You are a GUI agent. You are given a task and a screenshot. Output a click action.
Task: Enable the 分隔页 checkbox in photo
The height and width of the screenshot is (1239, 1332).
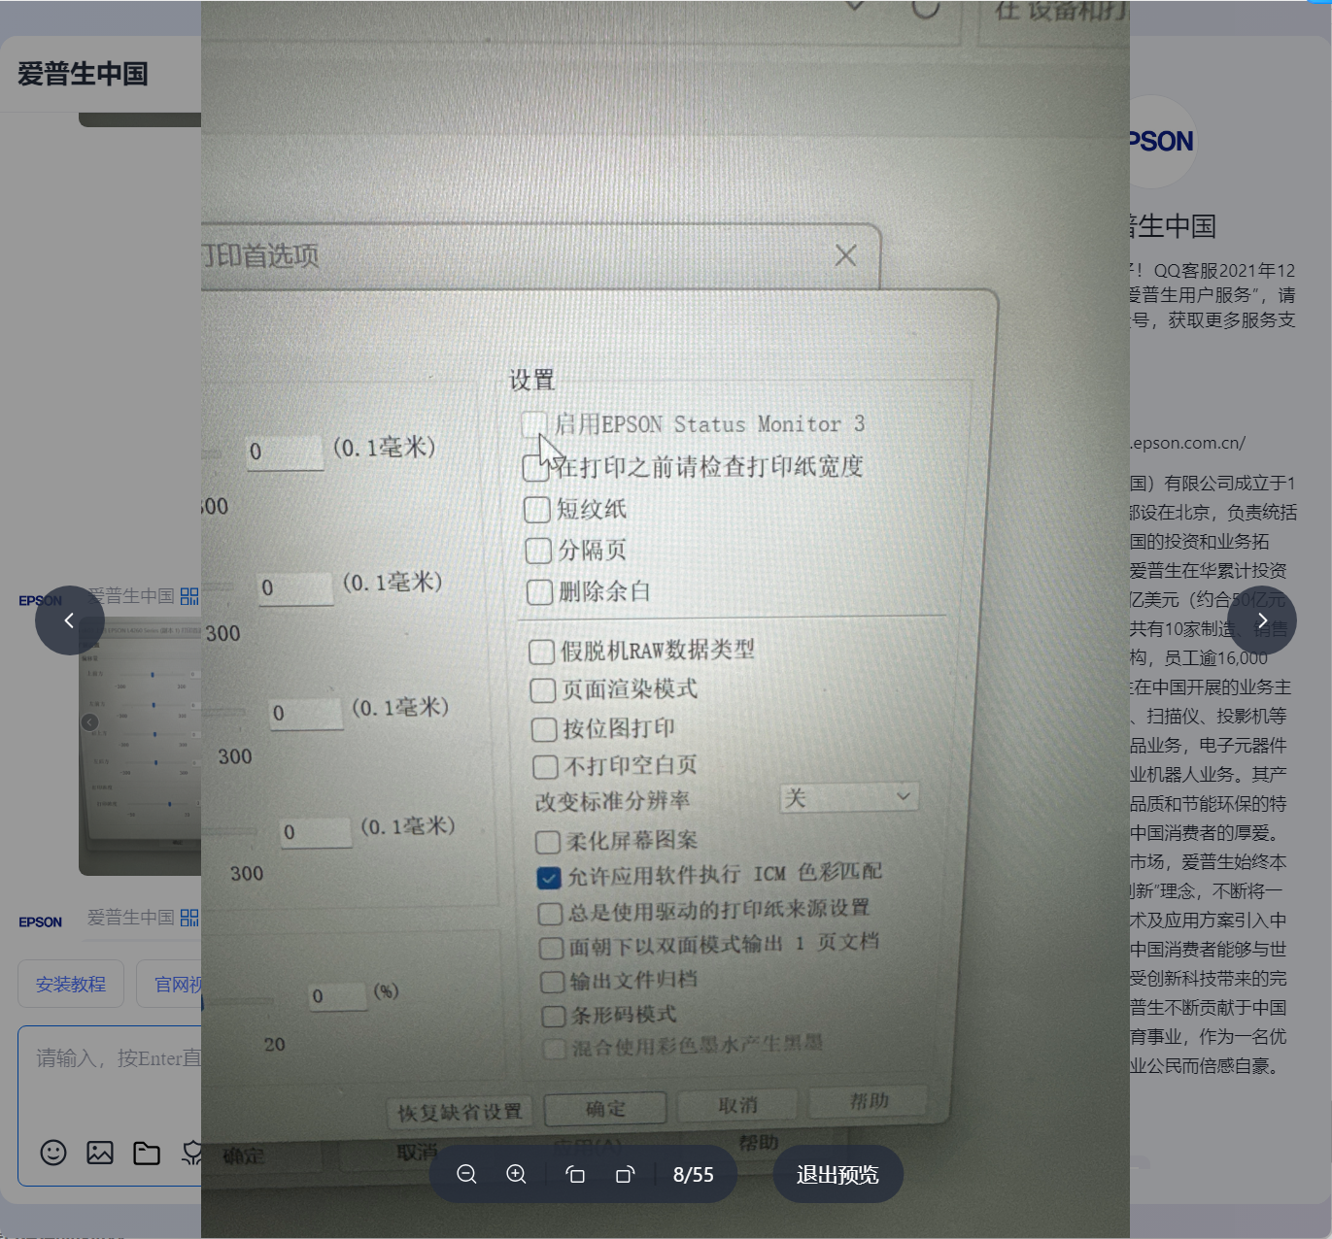click(538, 551)
